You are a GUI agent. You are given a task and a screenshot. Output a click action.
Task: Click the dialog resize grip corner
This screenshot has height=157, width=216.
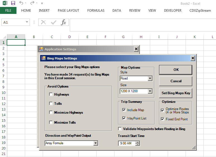coord(194,147)
